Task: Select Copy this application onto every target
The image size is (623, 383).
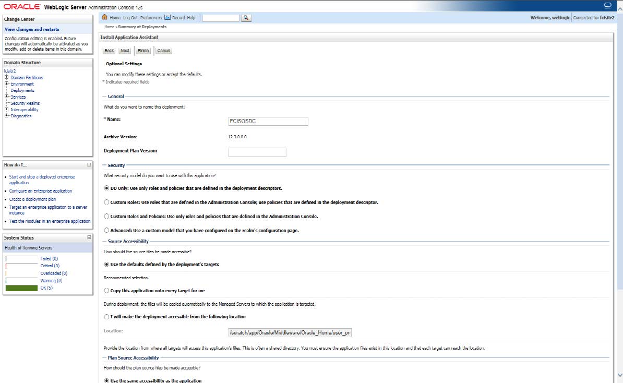Action: tap(106, 291)
